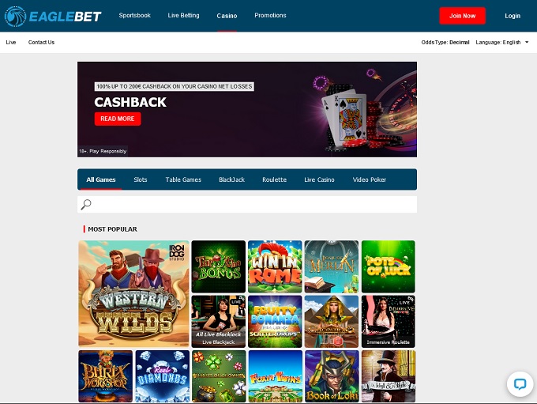Open All Live Blackjack table
This screenshot has width=537, height=404.
(219, 321)
